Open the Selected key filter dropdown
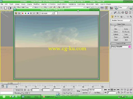133x99 pixels. click(x=96, y=90)
